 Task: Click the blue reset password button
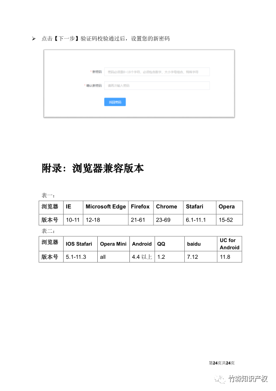pos(115,102)
